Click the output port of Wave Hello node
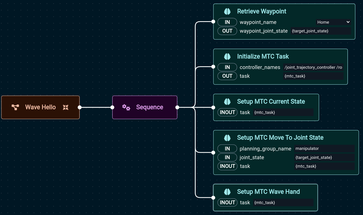The height and width of the screenshot is (215, 363). click(x=80, y=107)
